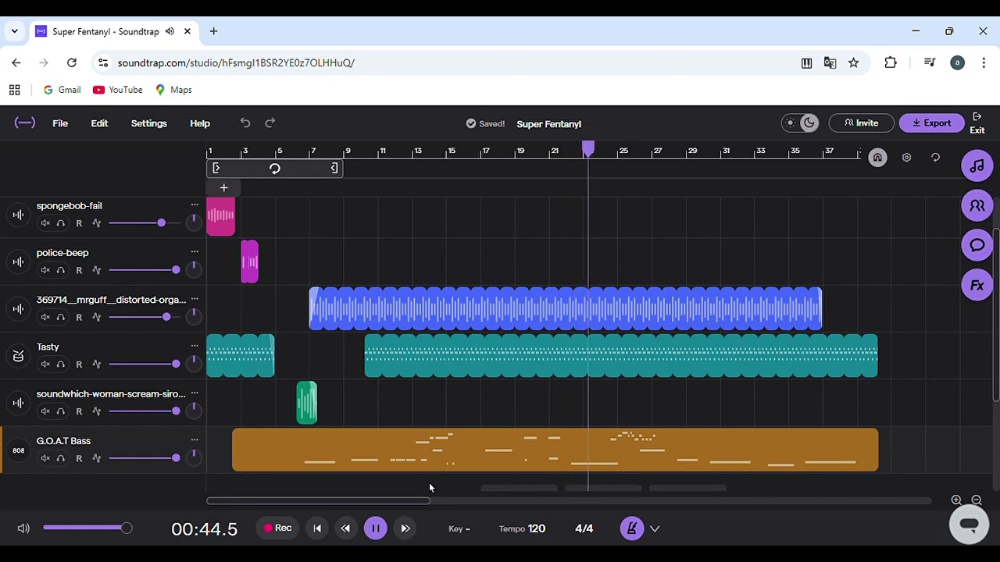Image resolution: width=1000 pixels, height=562 pixels.
Task: Toggle the metronome icon
Action: pos(631,528)
